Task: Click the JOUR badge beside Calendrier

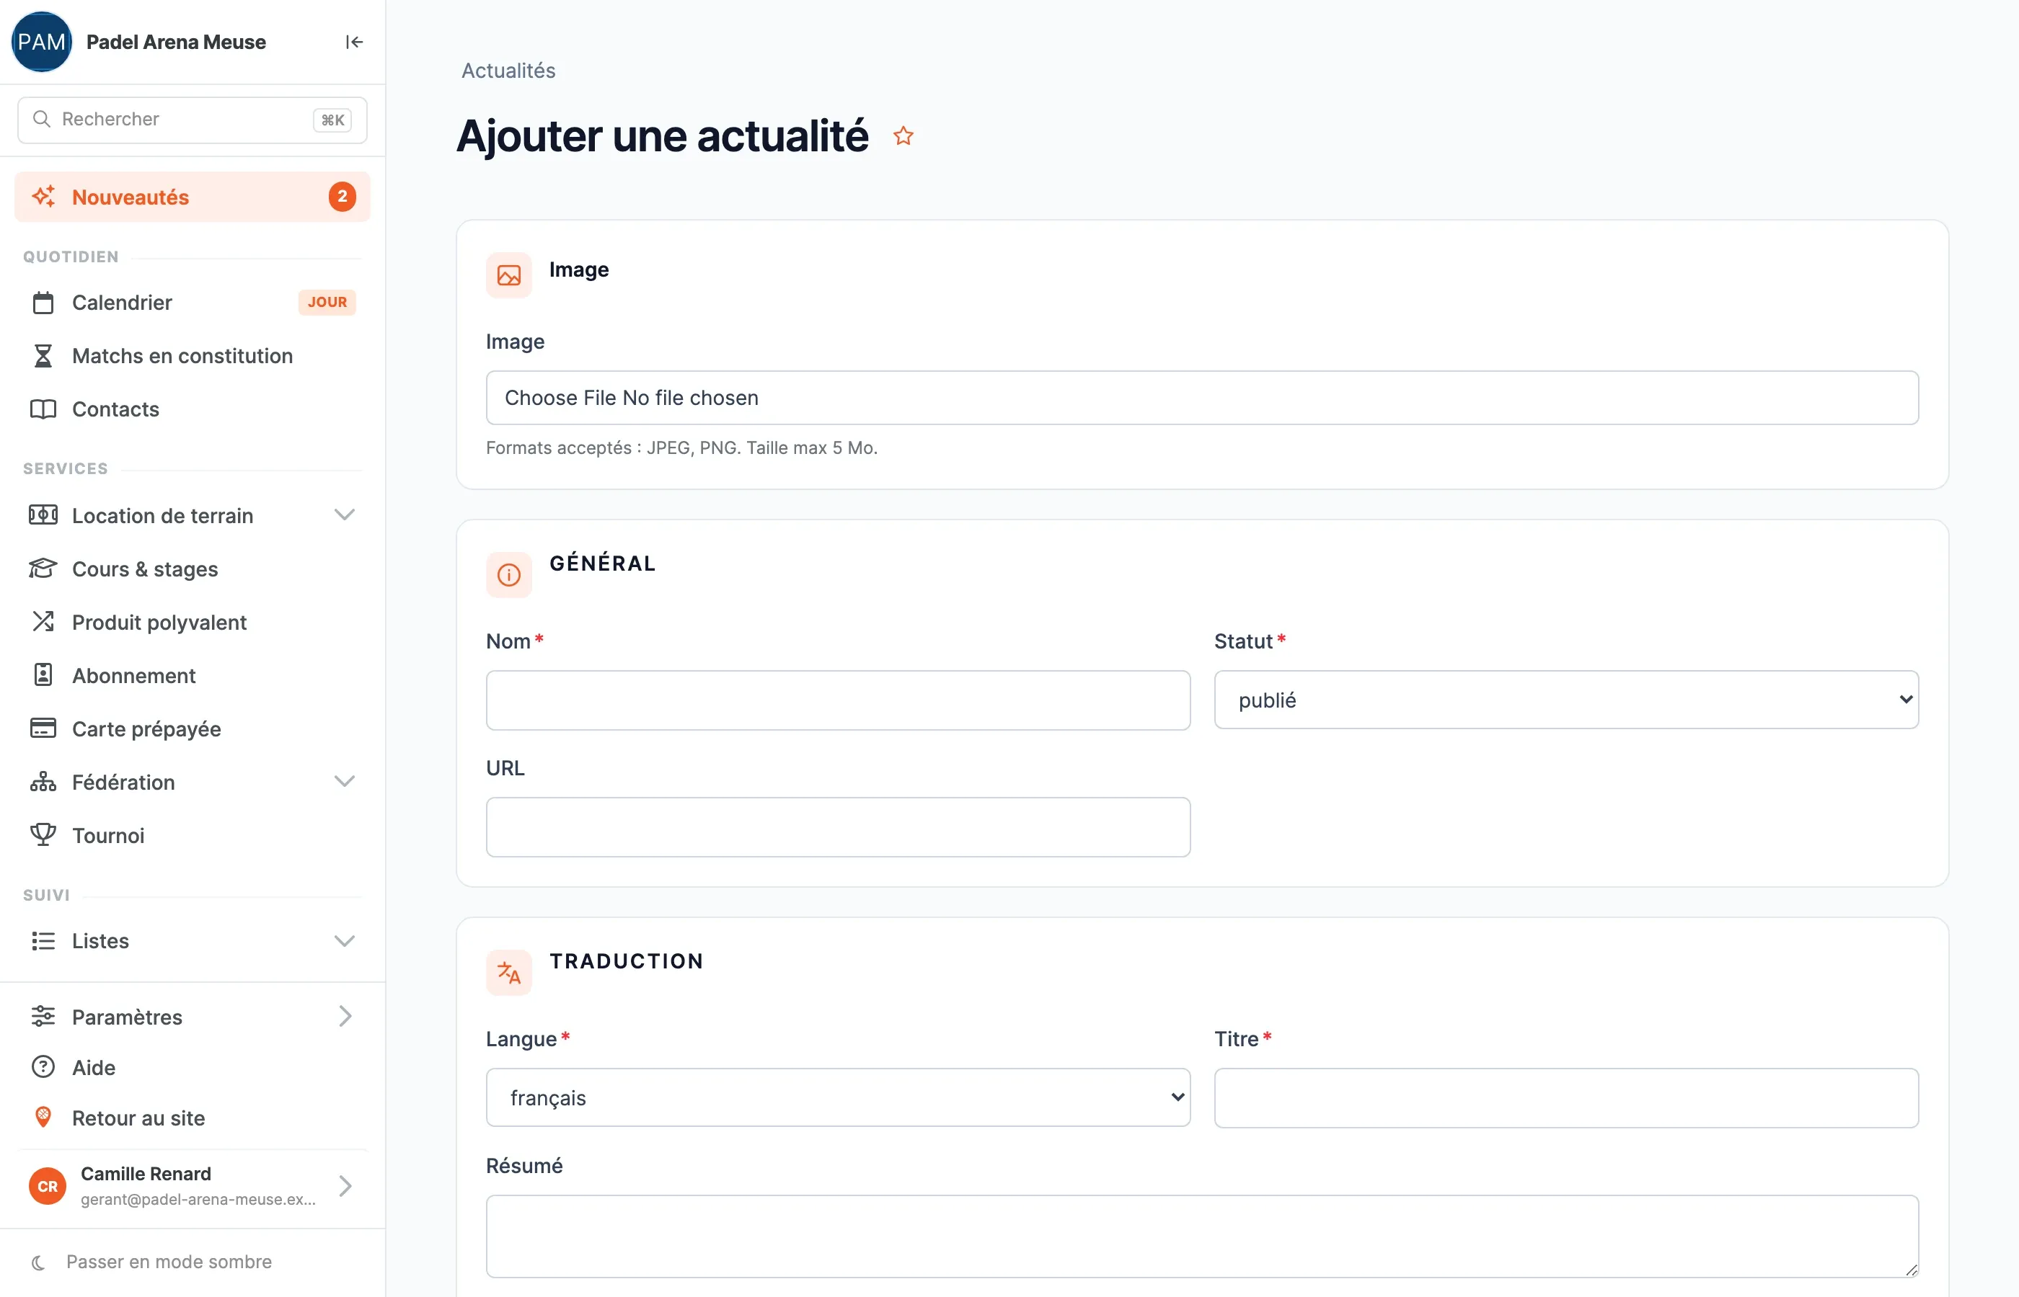Action: pyautogui.click(x=327, y=303)
